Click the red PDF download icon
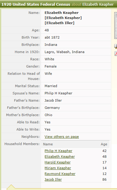This screenshot has width=117, height=190. [x=116, y=54]
